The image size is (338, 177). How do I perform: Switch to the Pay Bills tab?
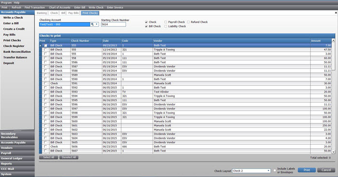73,13
